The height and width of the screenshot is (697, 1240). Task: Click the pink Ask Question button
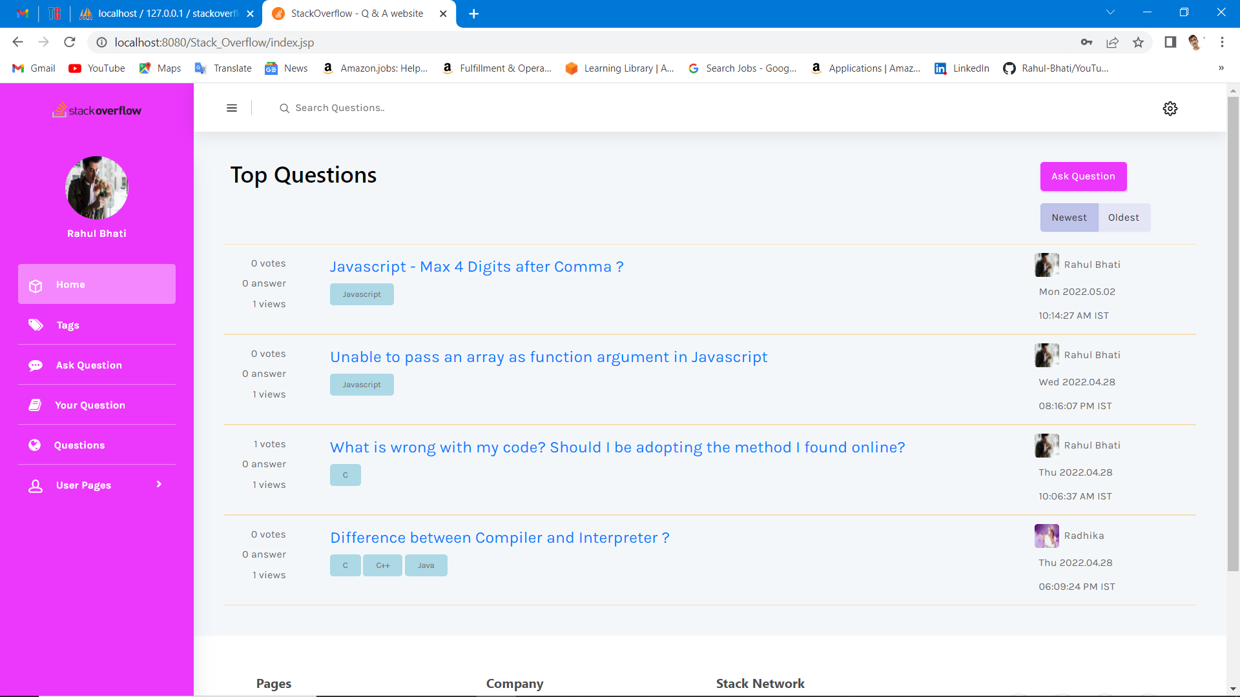(1083, 176)
